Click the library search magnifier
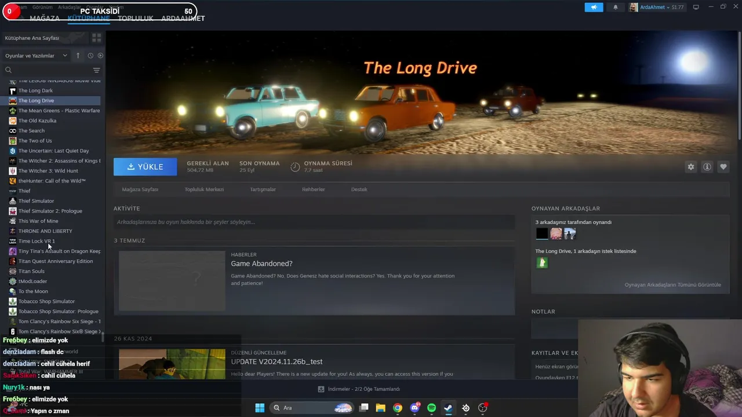This screenshot has height=417, width=742. click(8, 70)
